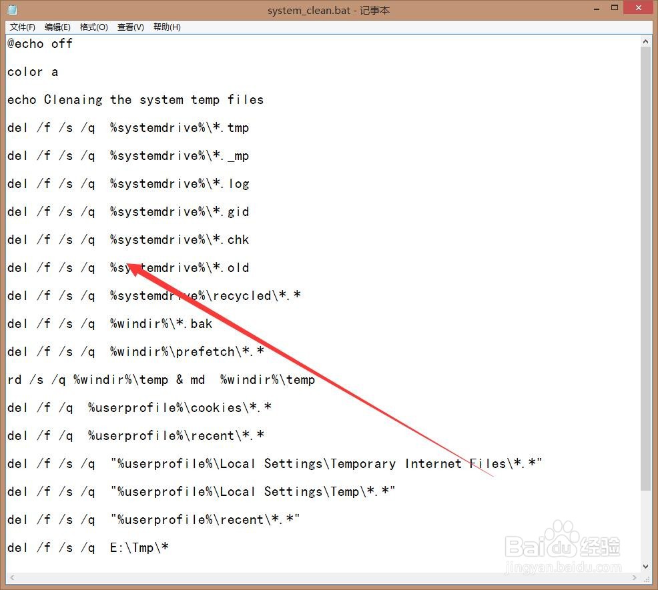Click the vertical scrollbar thumb
658x590 pixels.
(645, 269)
